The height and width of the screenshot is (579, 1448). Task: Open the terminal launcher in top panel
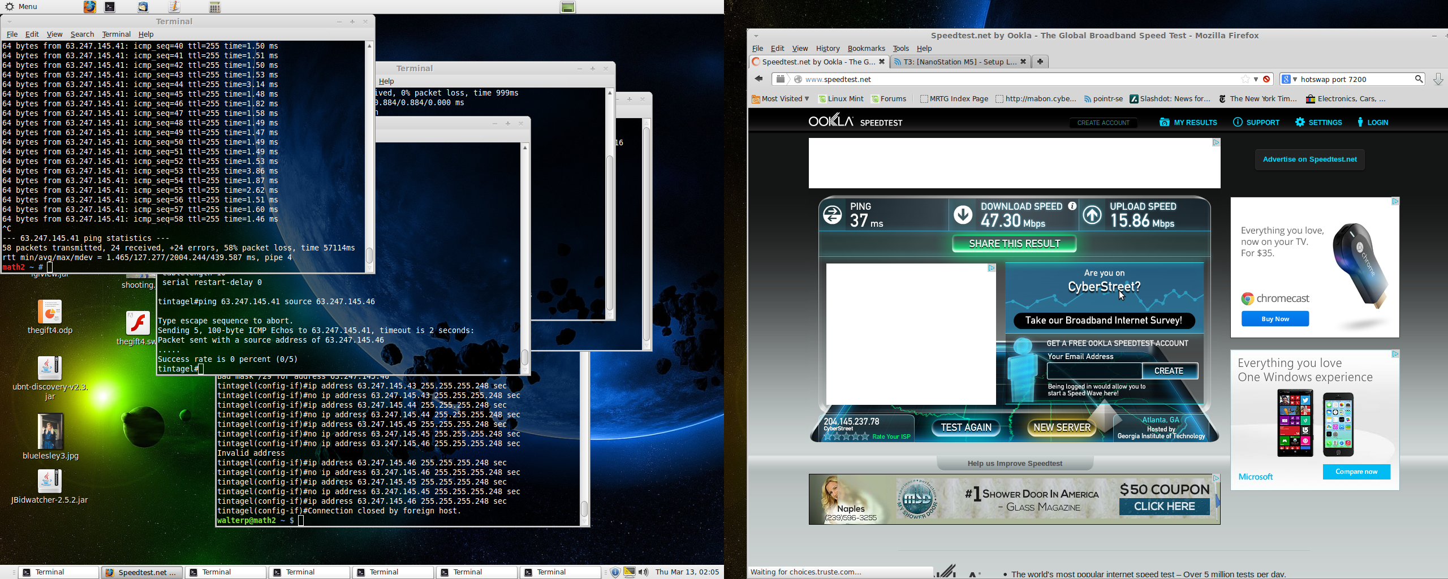pos(111,7)
